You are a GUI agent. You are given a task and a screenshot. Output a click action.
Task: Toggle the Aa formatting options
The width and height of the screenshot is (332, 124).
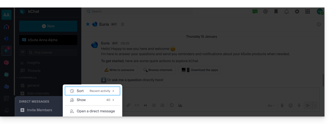click(271, 105)
